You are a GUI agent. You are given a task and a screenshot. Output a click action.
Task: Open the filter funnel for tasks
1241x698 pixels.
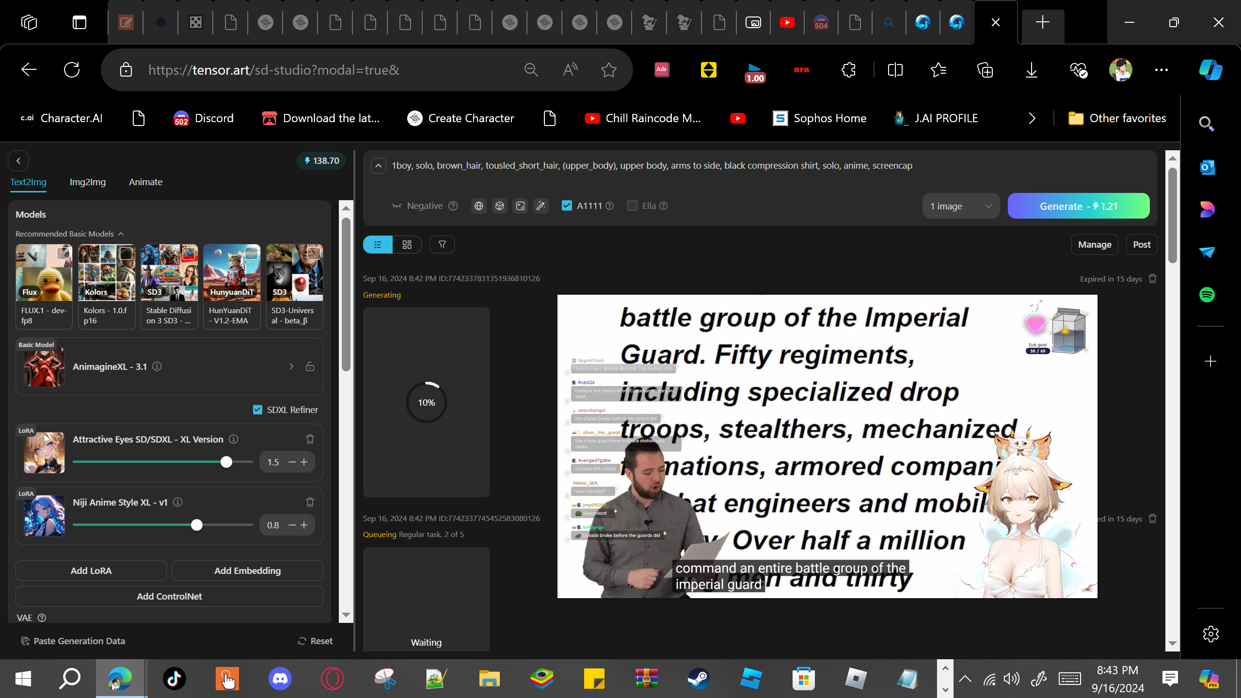pyautogui.click(x=442, y=245)
